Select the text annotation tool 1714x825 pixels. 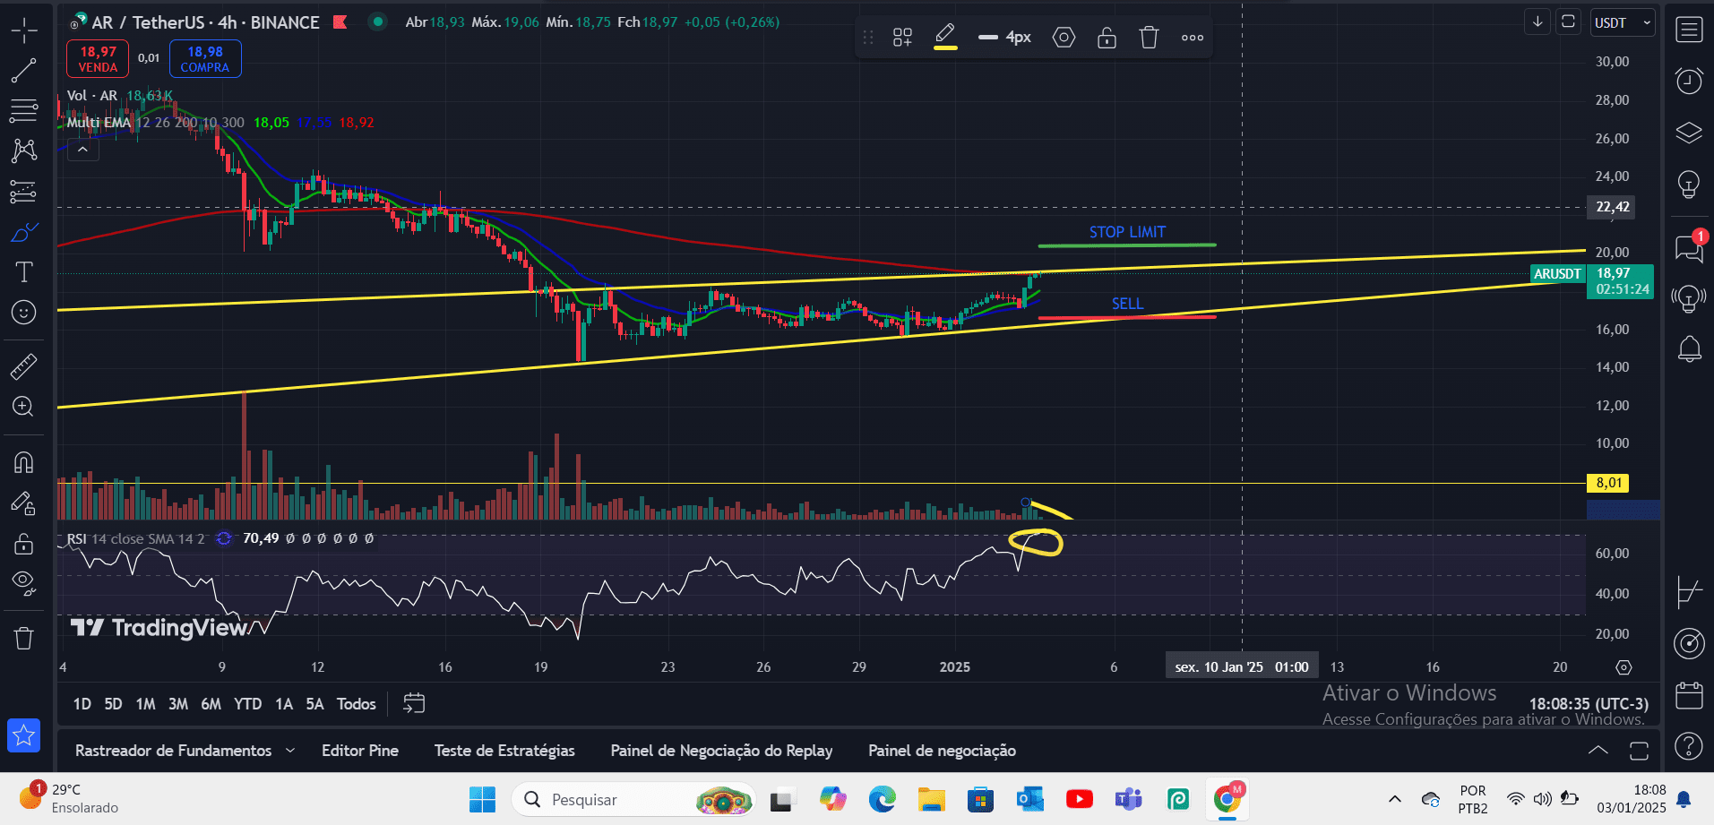pyautogui.click(x=24, y=272)
